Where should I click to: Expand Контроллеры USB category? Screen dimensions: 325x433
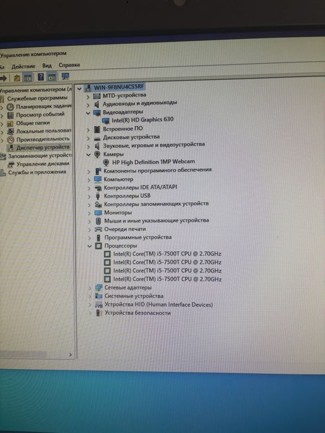pyautogui.click(x=89, y=197)
